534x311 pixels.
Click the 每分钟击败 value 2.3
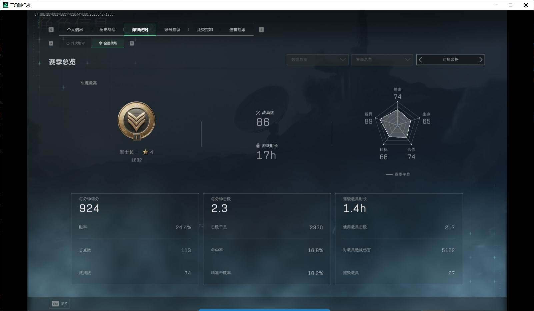pos(219,209)
